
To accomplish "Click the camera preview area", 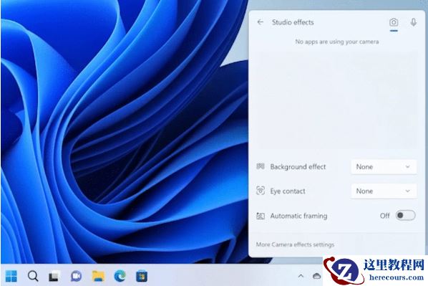I will click(336, 100).
